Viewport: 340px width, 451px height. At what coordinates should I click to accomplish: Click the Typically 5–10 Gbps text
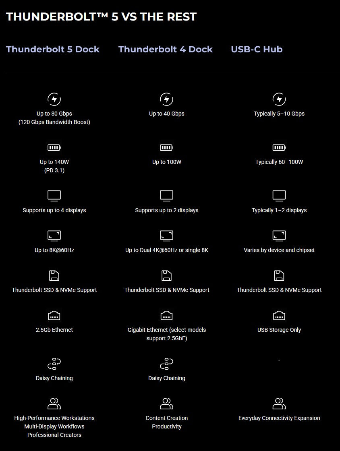(x=279, y=114)
